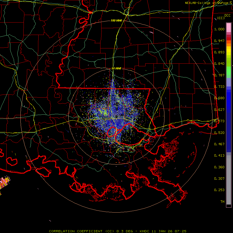Viewport: 233px width, 233px height.
Task: Select the 0.733 scale value
Action: click(219, 87)
